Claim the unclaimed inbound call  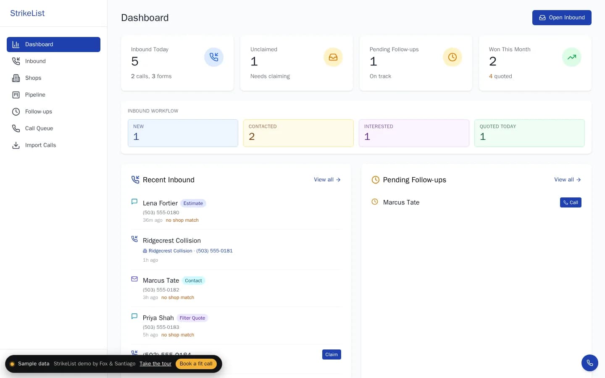[x=331, y=354]
